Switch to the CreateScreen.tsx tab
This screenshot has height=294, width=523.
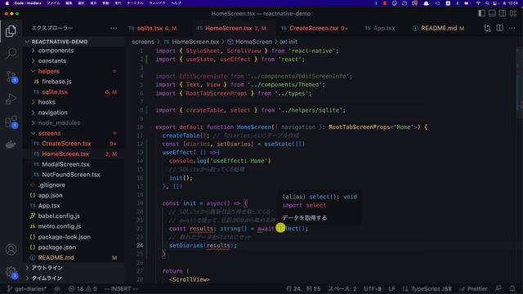[x=314, y=29]
